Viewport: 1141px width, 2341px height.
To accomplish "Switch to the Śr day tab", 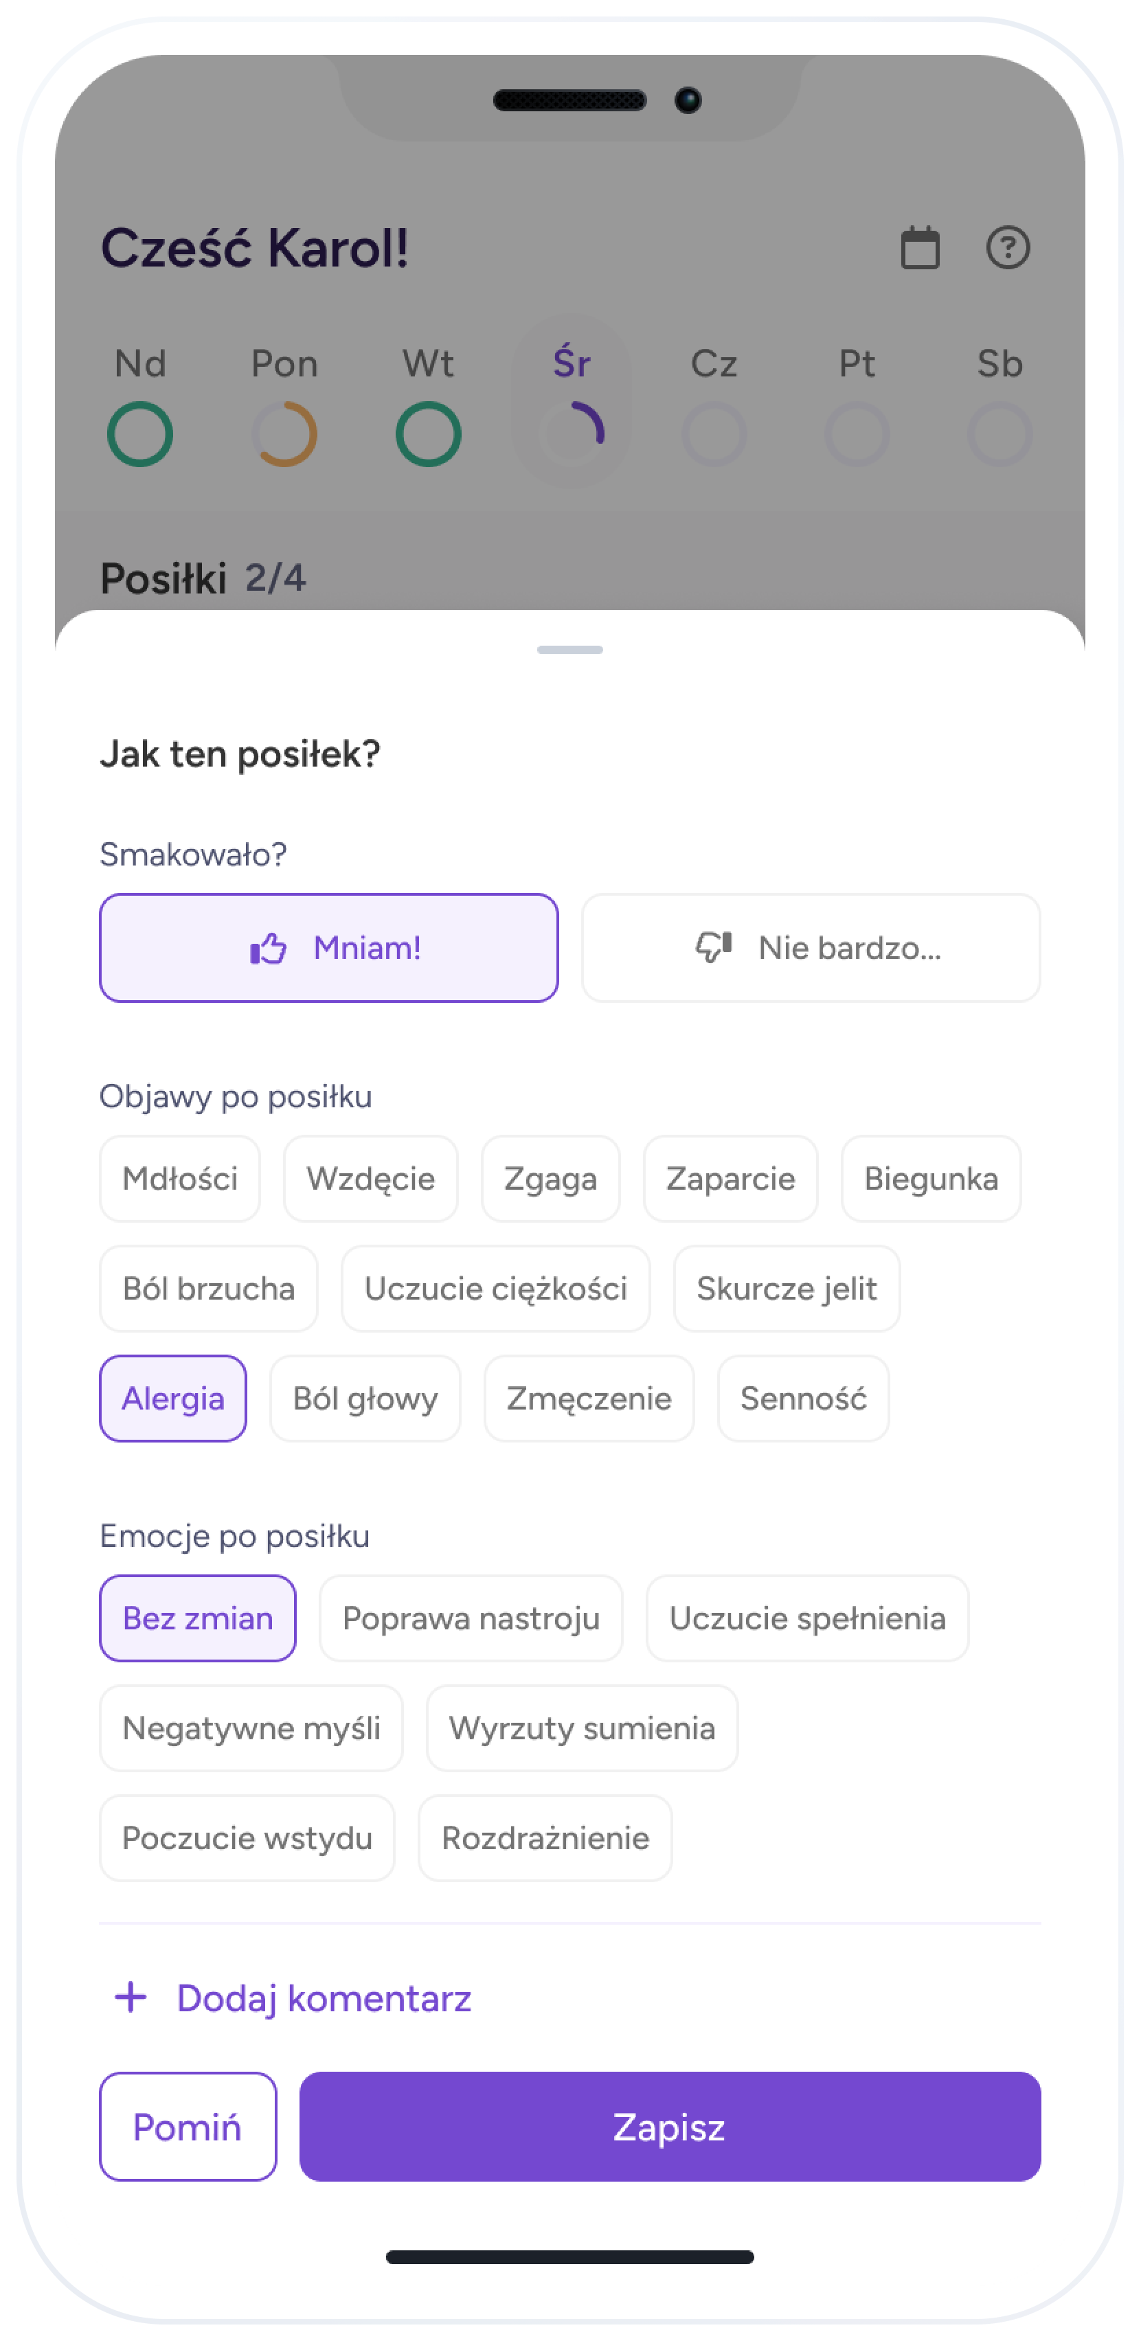I will tap(571, 400).
